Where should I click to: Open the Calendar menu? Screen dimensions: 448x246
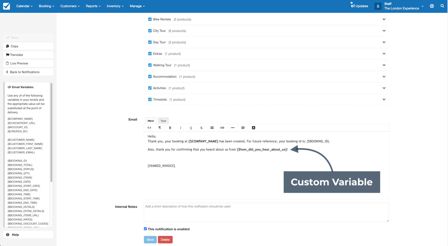24,6
